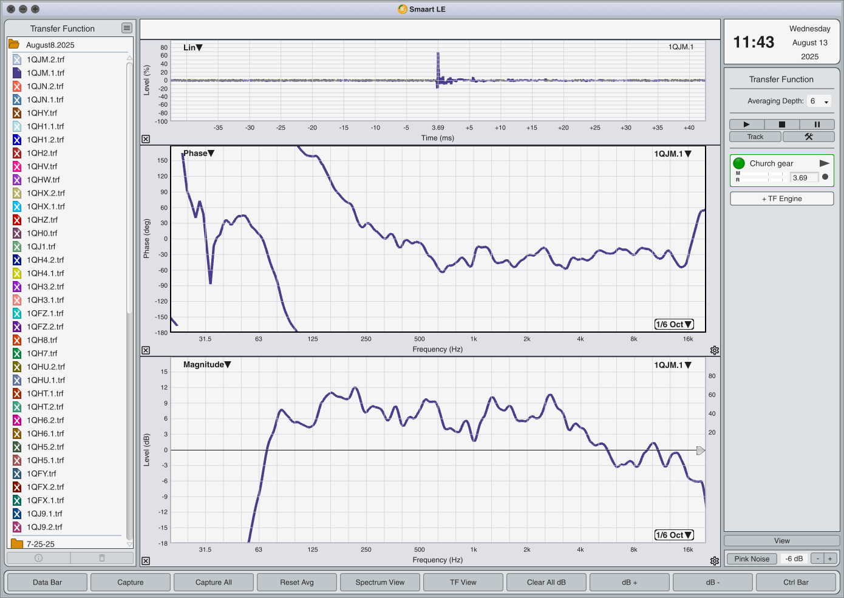Start measurement with the play button

tap(747, 124)
